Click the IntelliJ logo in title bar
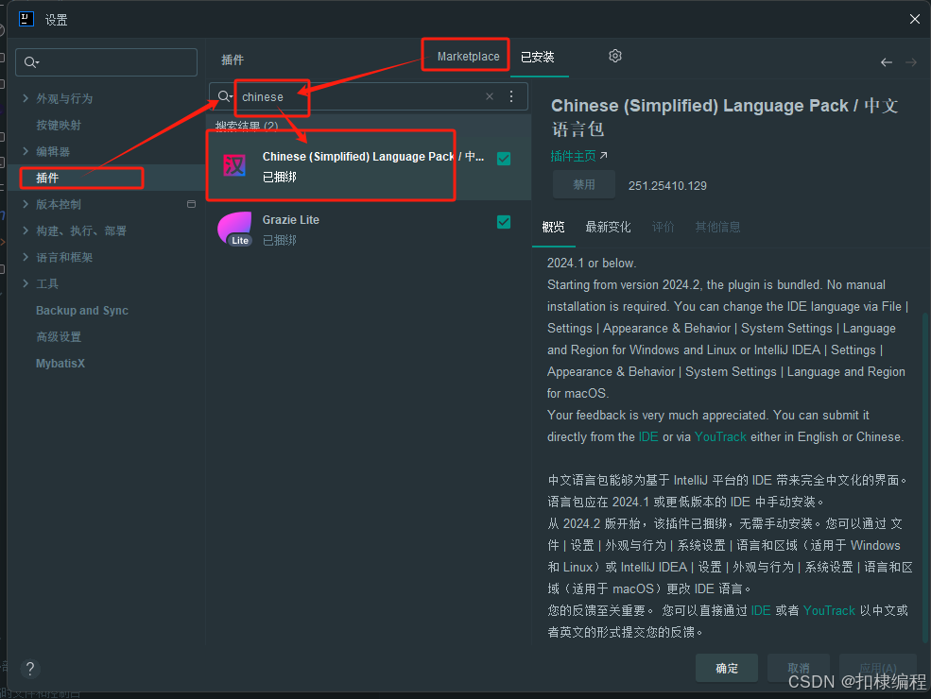The height and width of the screenshot is (699, 931). [26, 19]
